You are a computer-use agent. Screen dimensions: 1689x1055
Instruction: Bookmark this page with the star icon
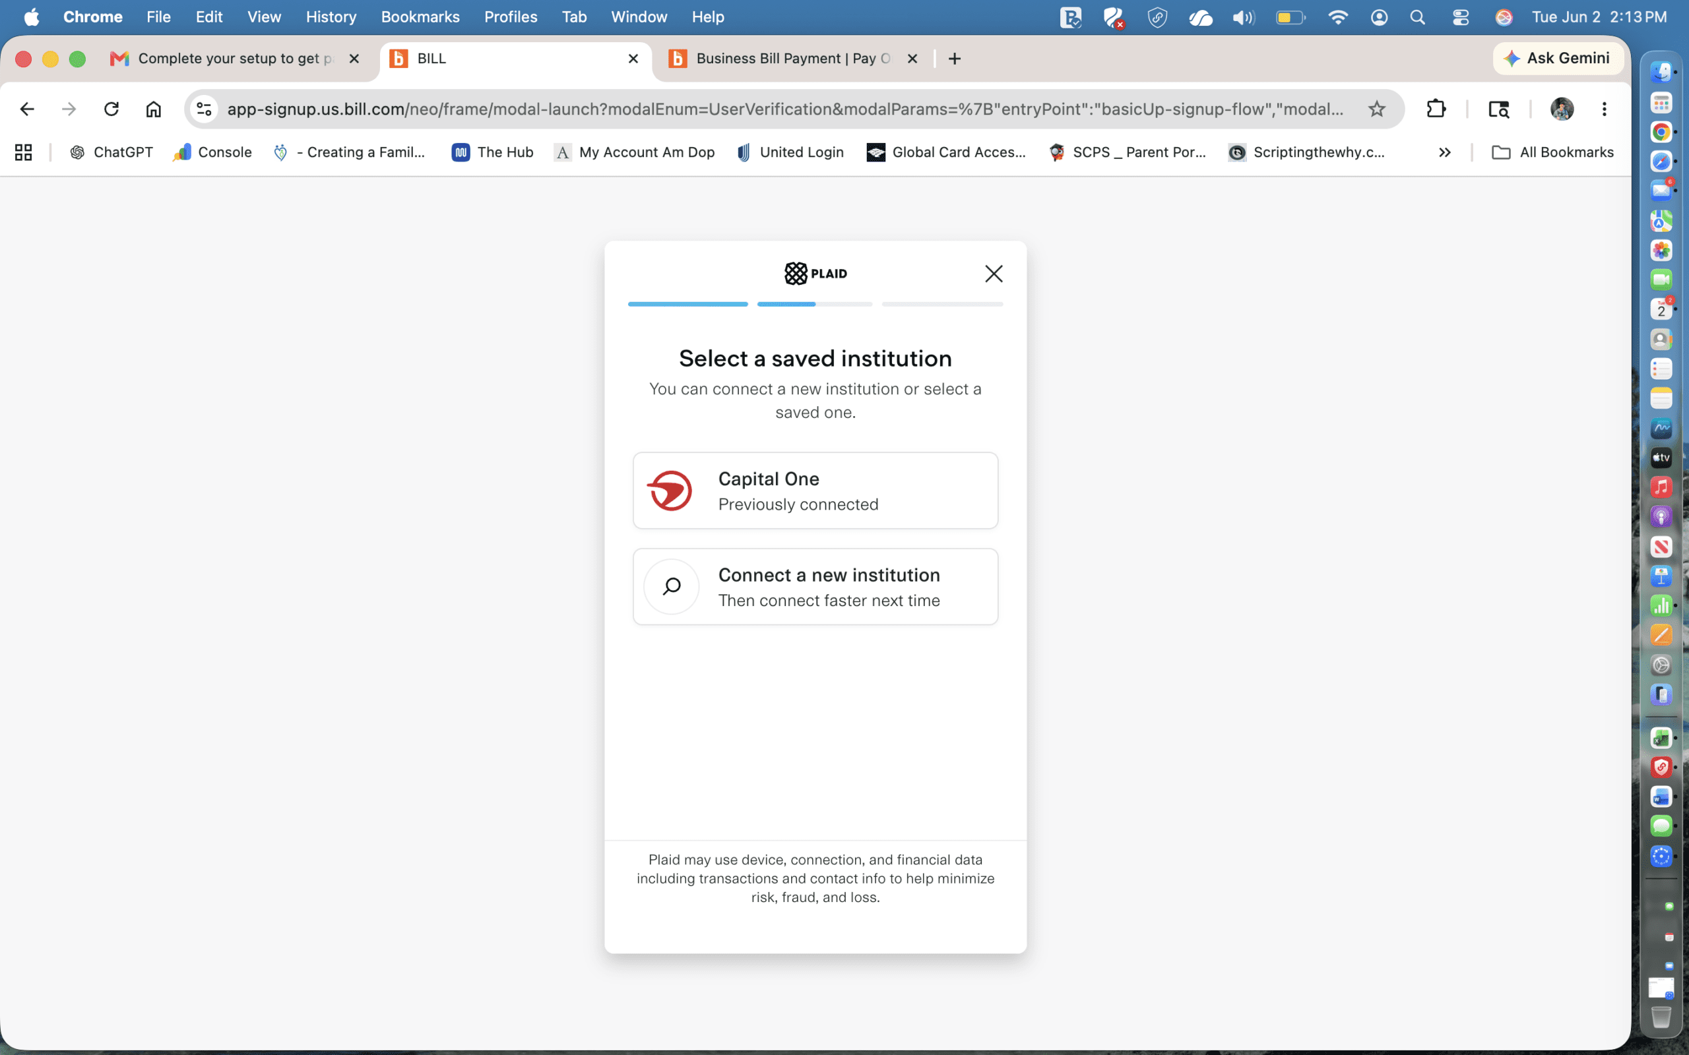click(x=1376, y=109)
